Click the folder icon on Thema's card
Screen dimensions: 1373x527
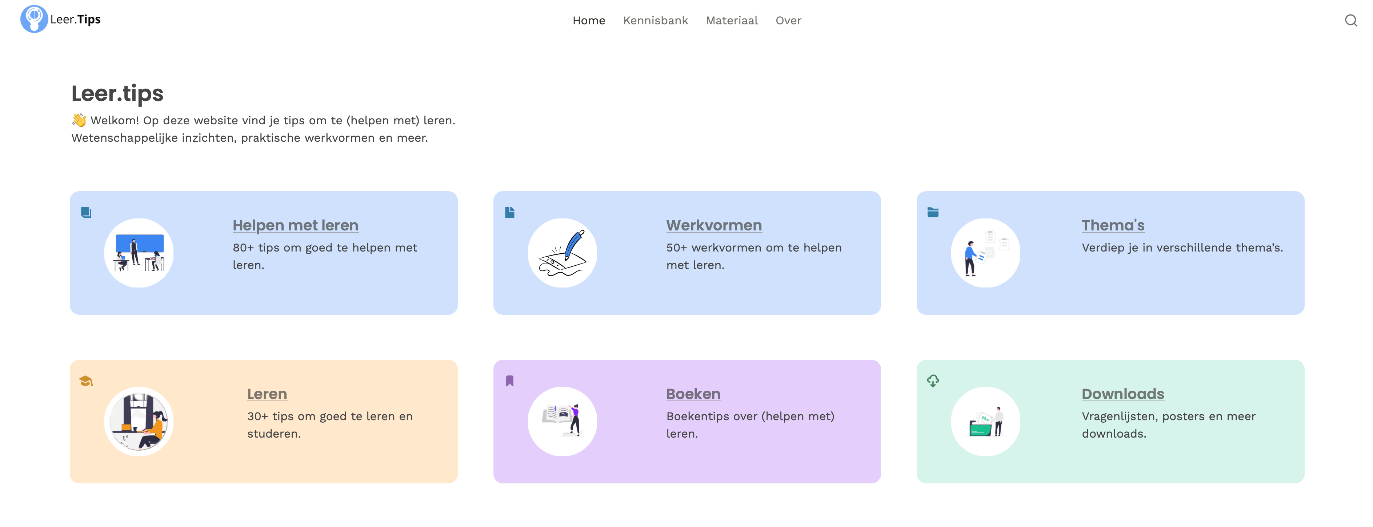pyautogui.click(x=932, y=212)
